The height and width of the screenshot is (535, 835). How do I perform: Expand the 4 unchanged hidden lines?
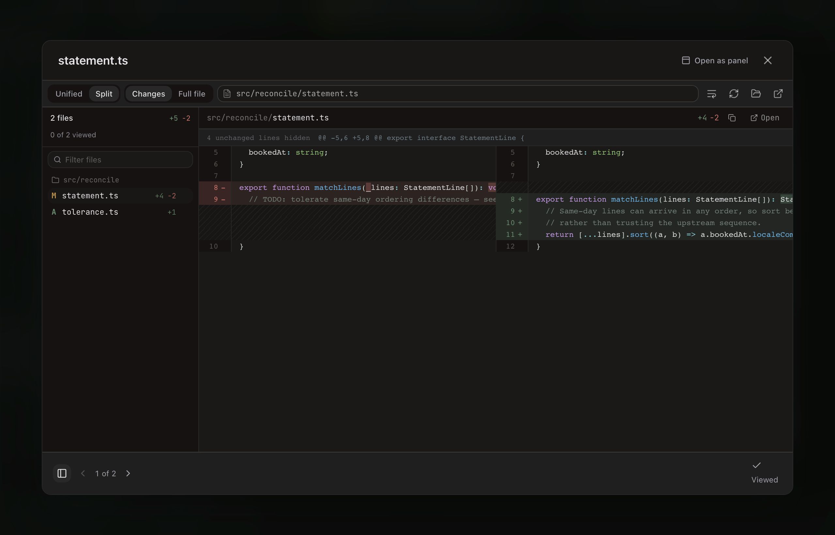tap(258, 138)
